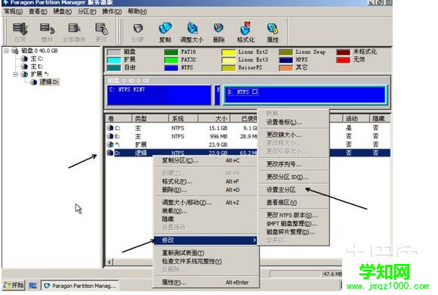The height and width of the screenshot is (295, 438).
Task: Choose 复制分区(C)... from context menu
Action: coord(205,160)
